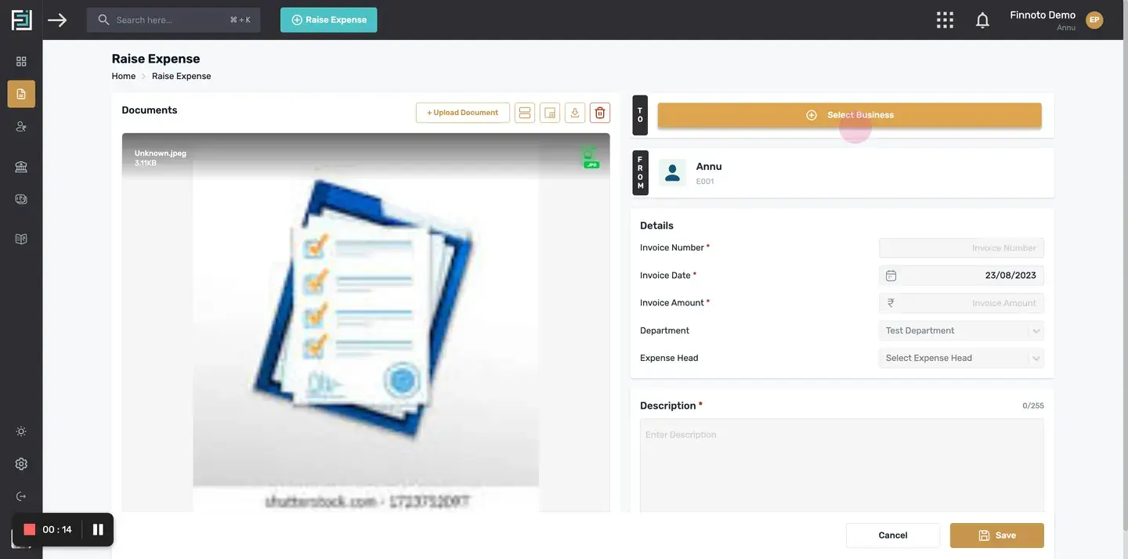Click the Details section heading

656,225
